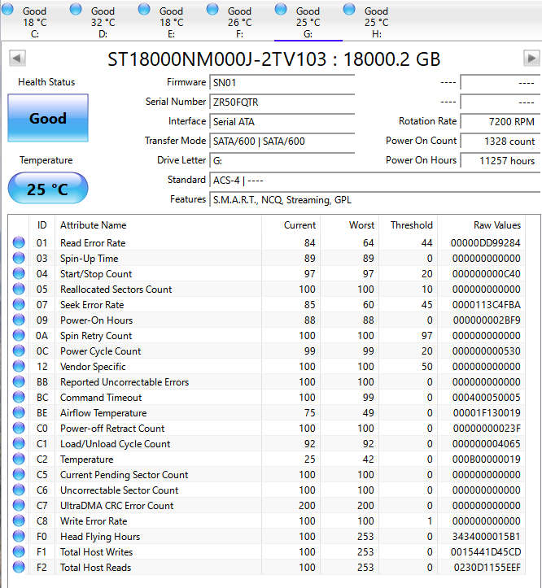
Task: Click status orb for Airflow Temperature
Action: (x=19, y=412)
